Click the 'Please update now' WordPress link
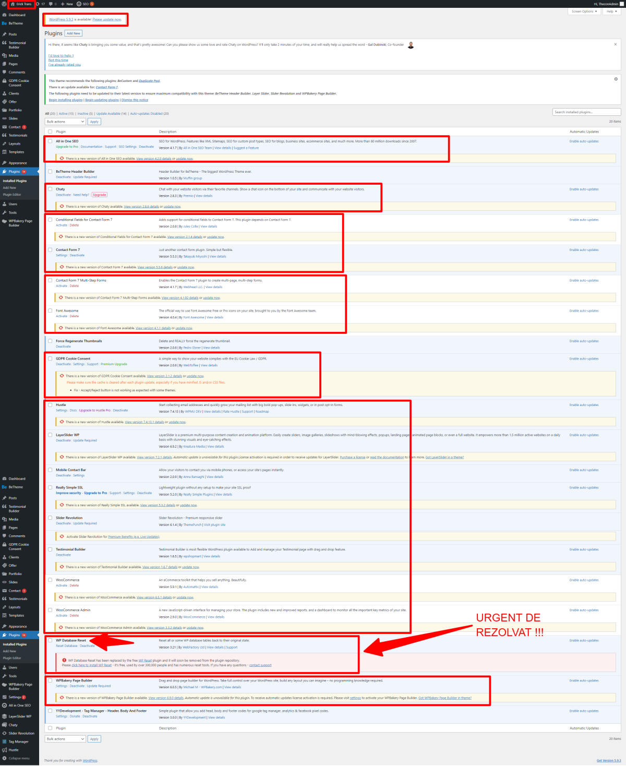Image resolution: width=626 pixels, height=766 pixels. tap(107, 19)
